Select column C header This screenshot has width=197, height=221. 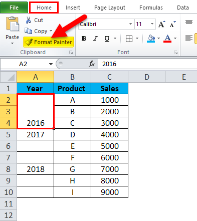110,77
